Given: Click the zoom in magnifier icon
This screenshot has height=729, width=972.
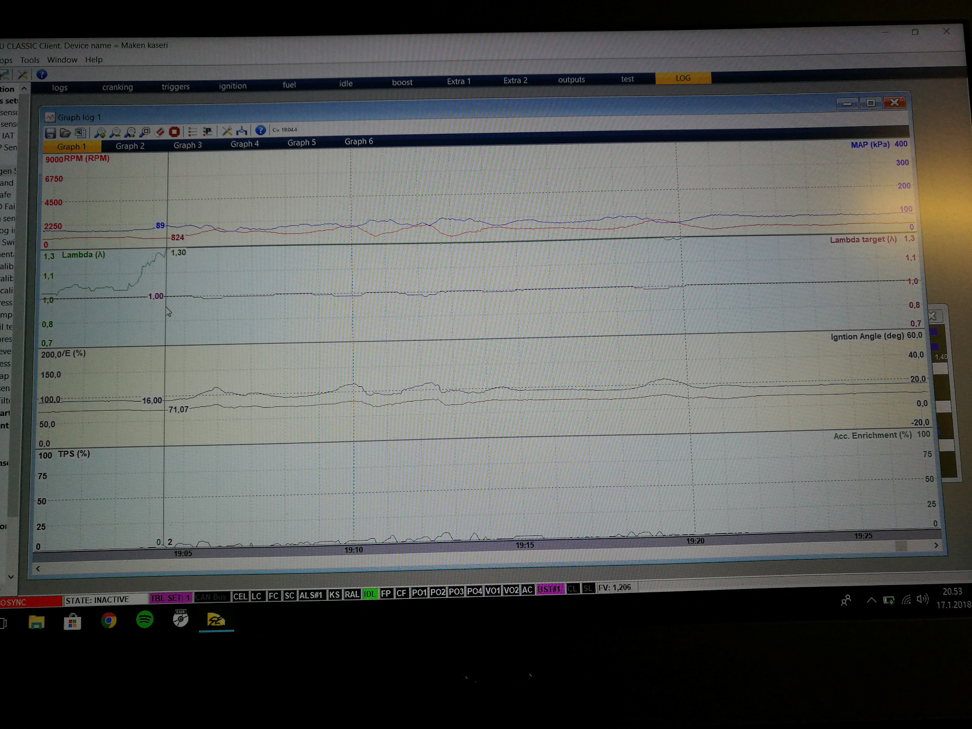Looking at the screenshot, I should (x=100, y=132).
